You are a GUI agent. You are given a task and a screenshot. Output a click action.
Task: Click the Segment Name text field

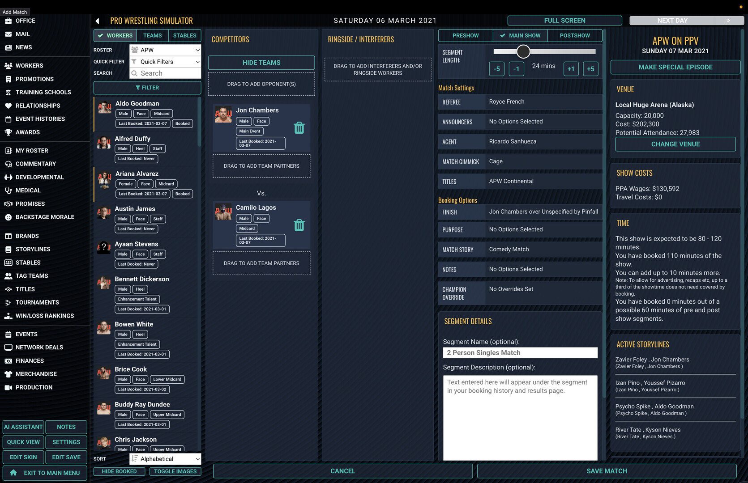(520, 353)
